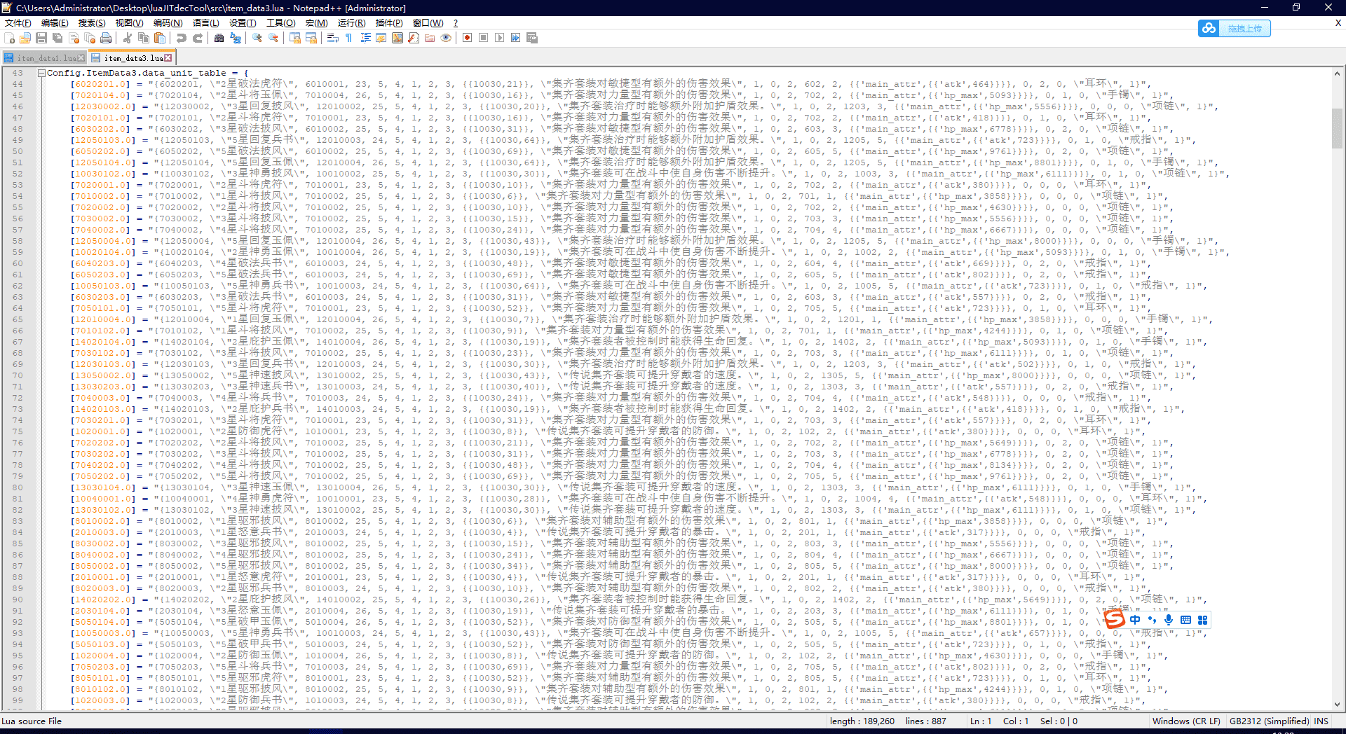Open the 窗口(W) menu

[428, 23]
